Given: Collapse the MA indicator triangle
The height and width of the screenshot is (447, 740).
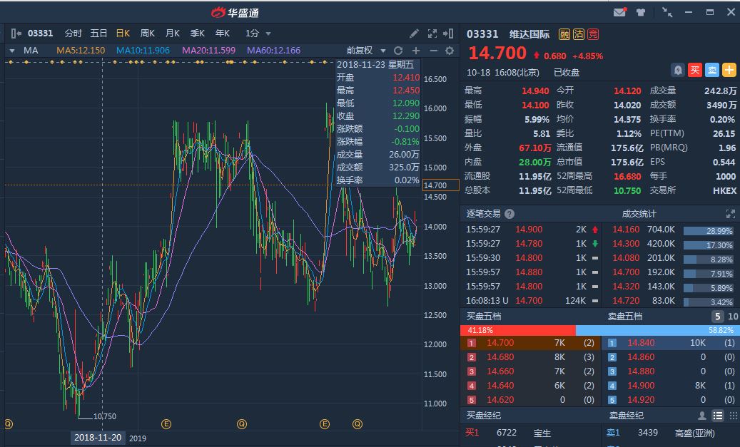Looking at the screenshot, I should [x=12, y=51].
